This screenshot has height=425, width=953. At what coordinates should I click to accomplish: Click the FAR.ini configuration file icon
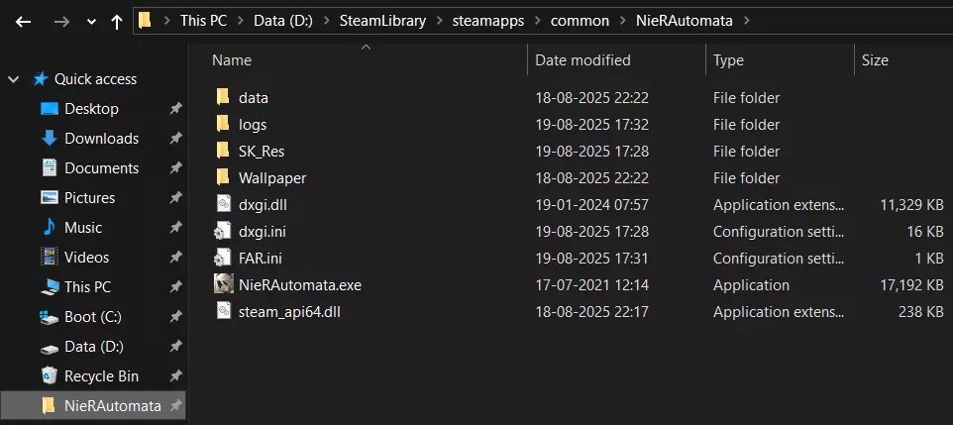click(x=223, y=258)
